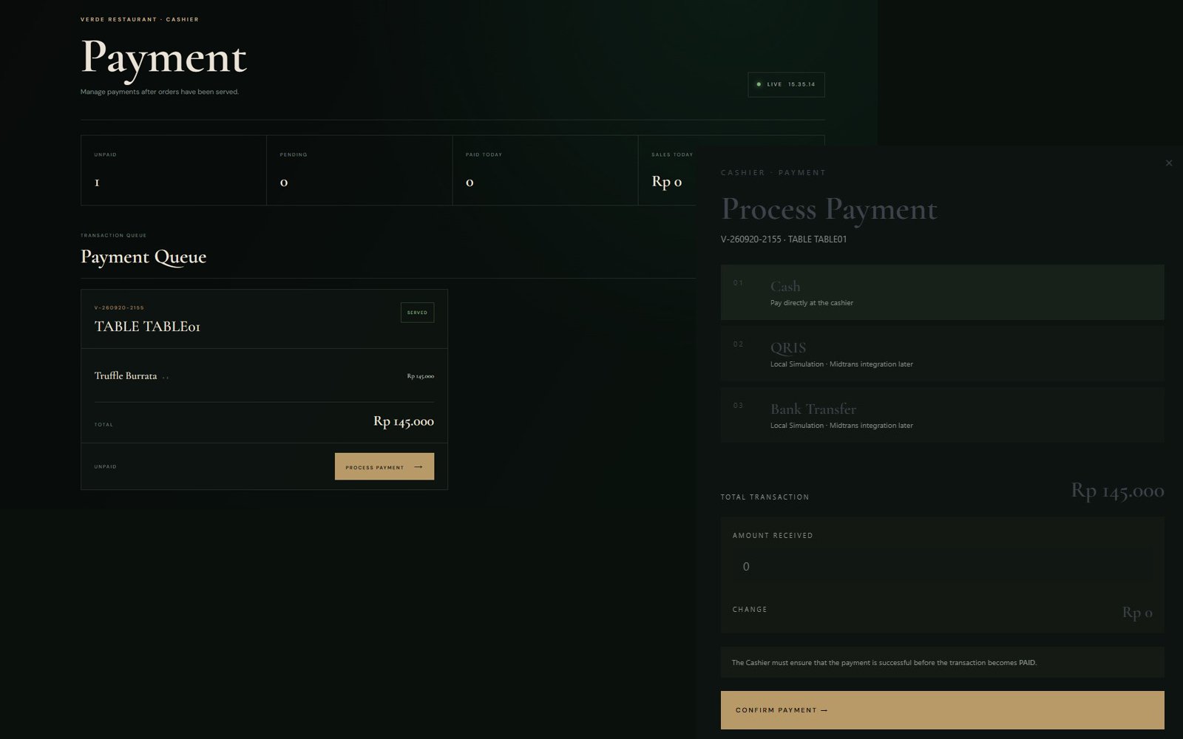The height and width of the screenshot is (739, 1183).
Task: Click the Amount Received input field
Action: (942, 566)
